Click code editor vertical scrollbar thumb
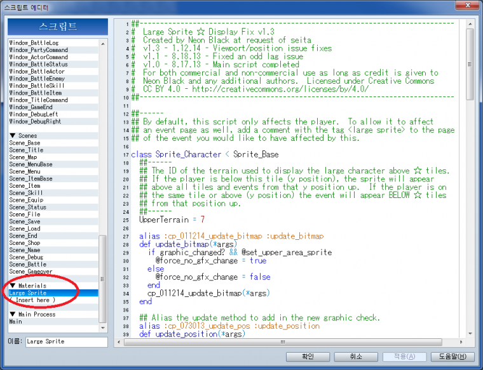The width and height of the screenshot is (483, 370). click(470, 64)
